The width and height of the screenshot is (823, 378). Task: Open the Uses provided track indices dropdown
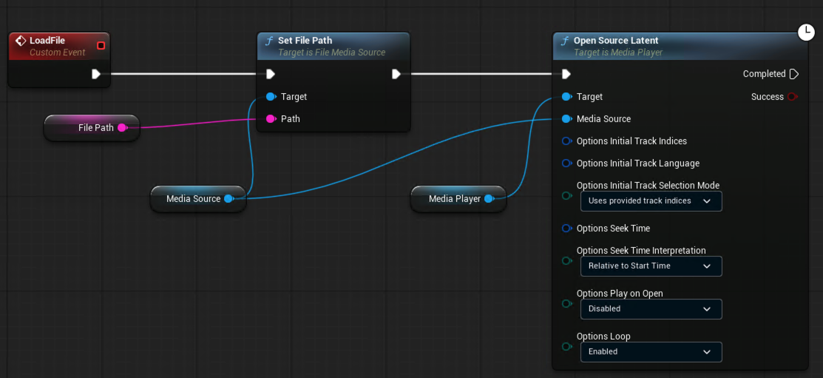pos(651,201)
